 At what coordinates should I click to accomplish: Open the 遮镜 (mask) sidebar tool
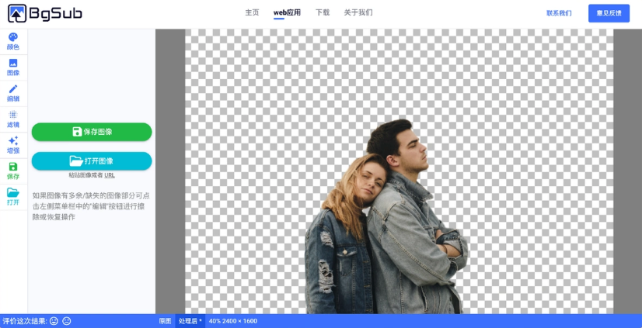pyautogui.click(x=13, y=119)
